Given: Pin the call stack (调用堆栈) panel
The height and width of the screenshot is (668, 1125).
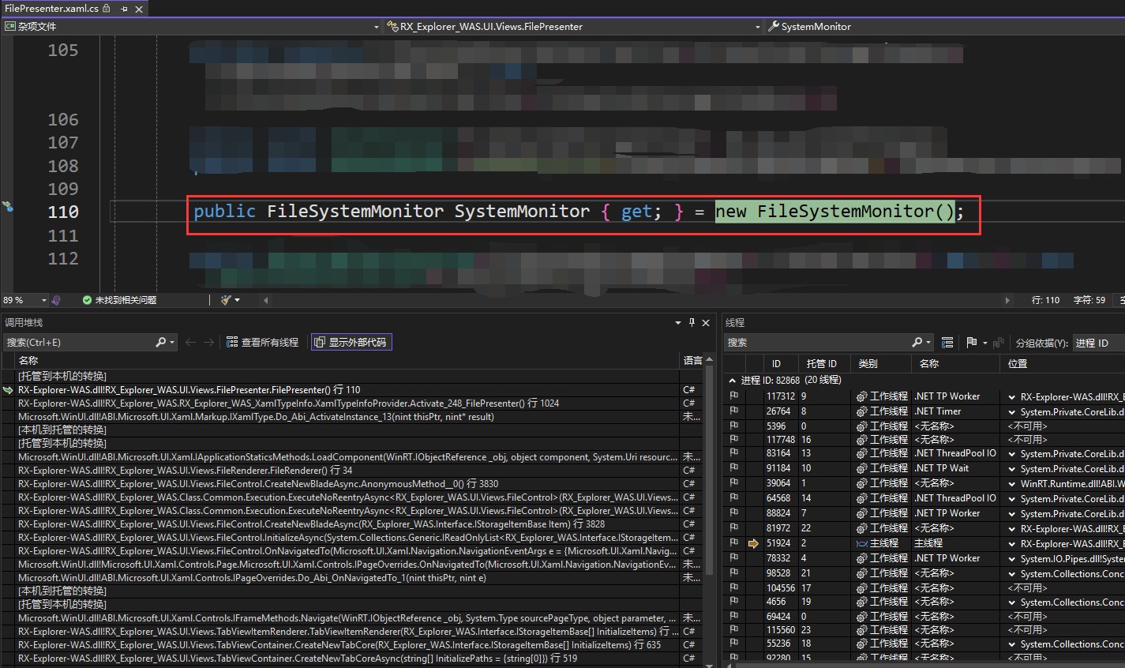Looking at the screenshot, I should 692,322.
